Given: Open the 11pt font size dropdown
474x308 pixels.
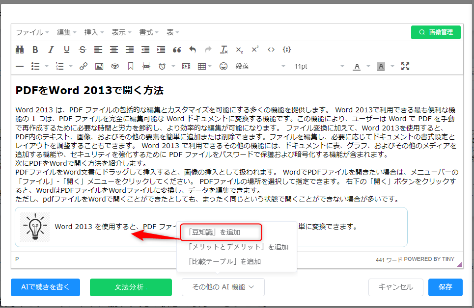Looking at the screenshot, I should point(319,66).
